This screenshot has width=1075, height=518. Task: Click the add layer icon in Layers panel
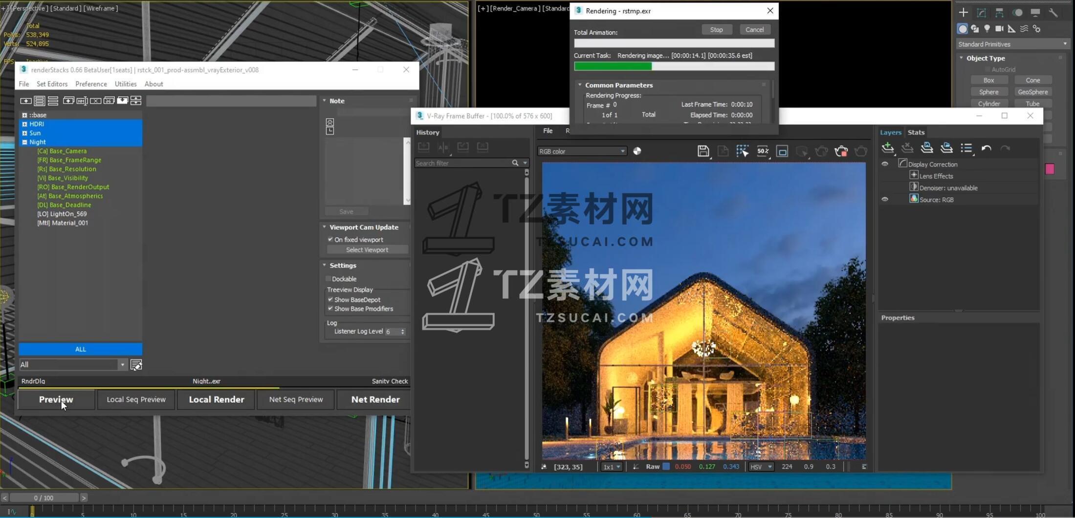(888, 148)
